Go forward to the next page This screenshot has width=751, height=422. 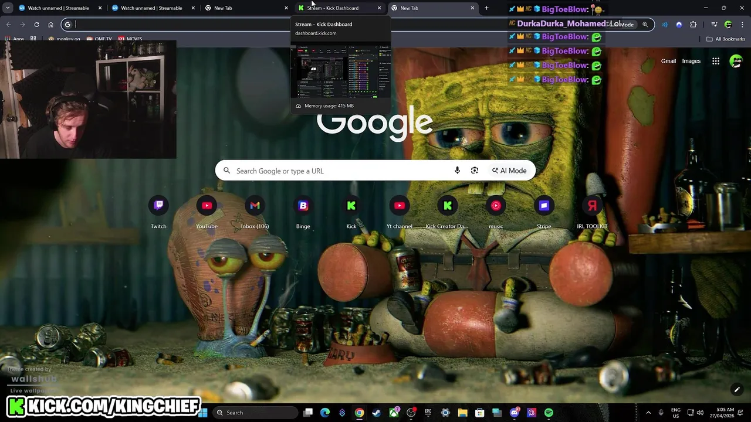click(22, 25)
